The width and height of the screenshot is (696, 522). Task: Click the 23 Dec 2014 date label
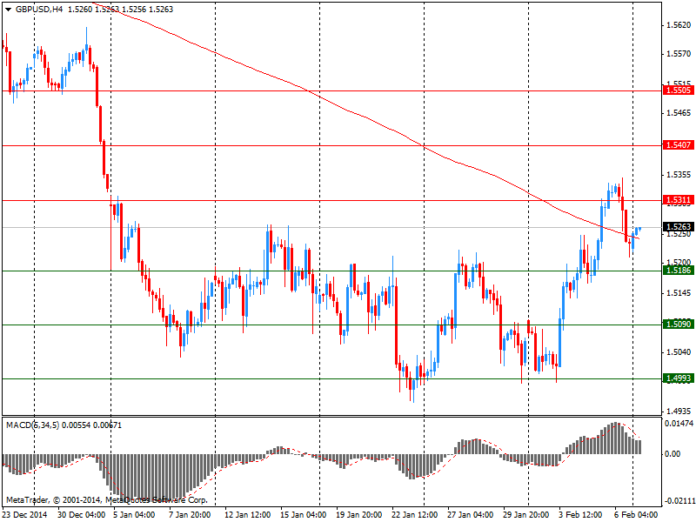pyautogui.click(x=25, y=515)
